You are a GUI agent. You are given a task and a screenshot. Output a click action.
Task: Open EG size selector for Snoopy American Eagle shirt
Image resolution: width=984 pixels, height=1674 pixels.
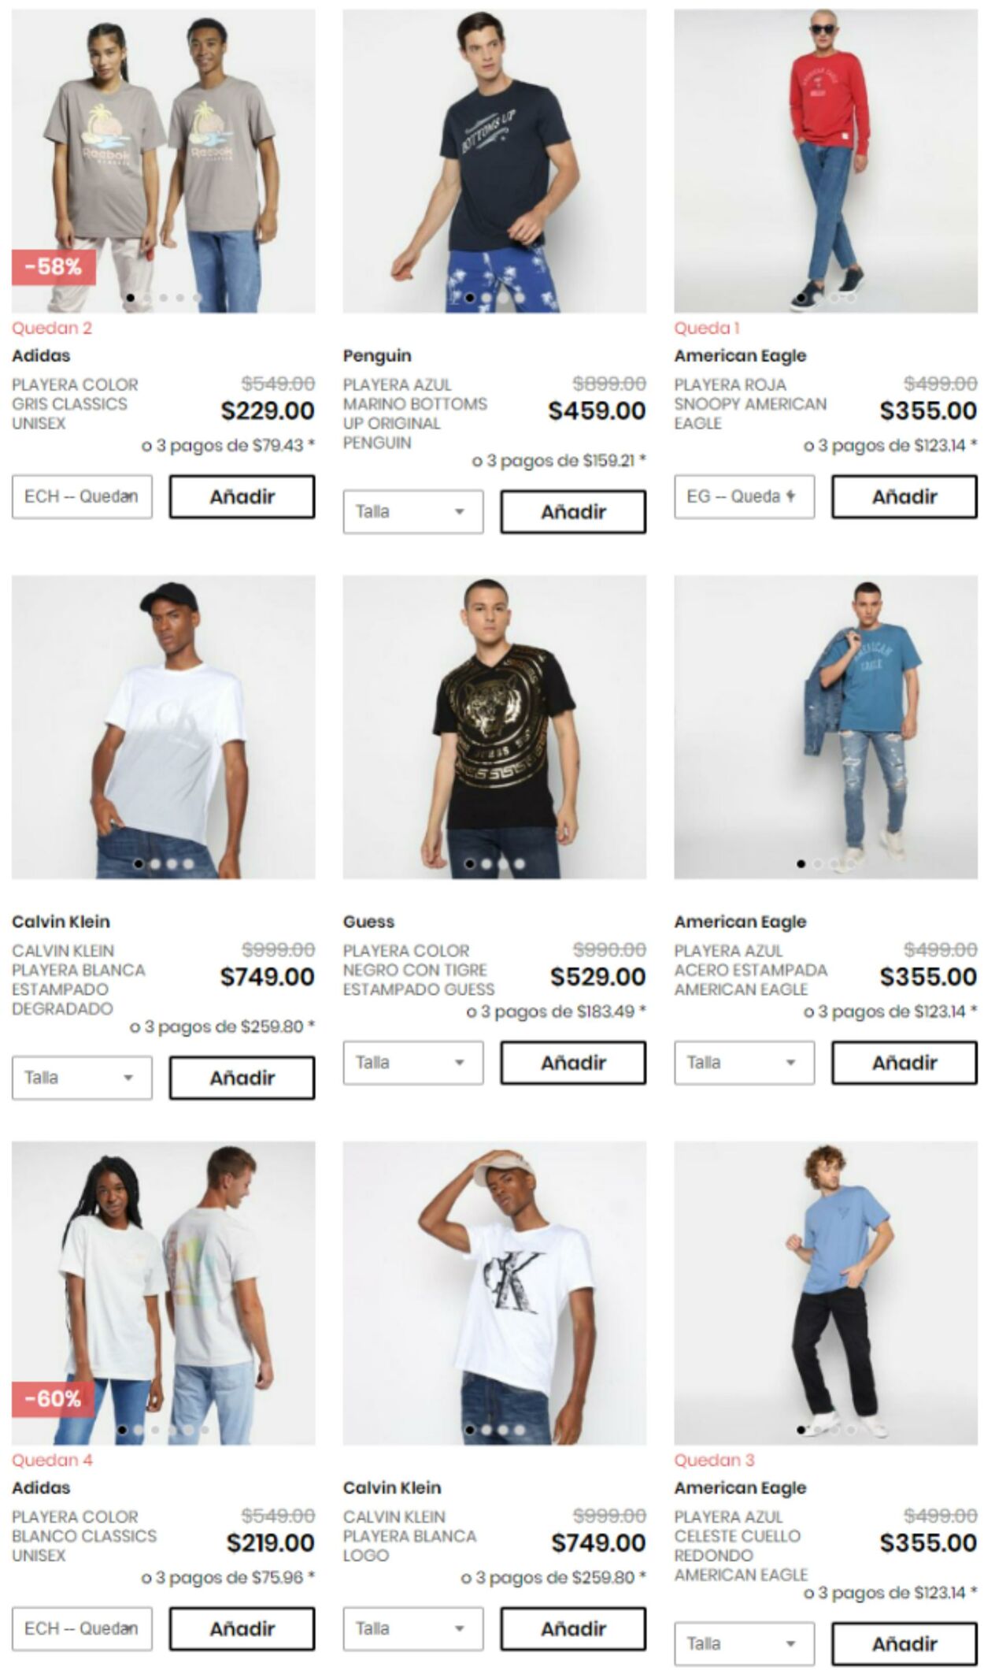[744, 496]
